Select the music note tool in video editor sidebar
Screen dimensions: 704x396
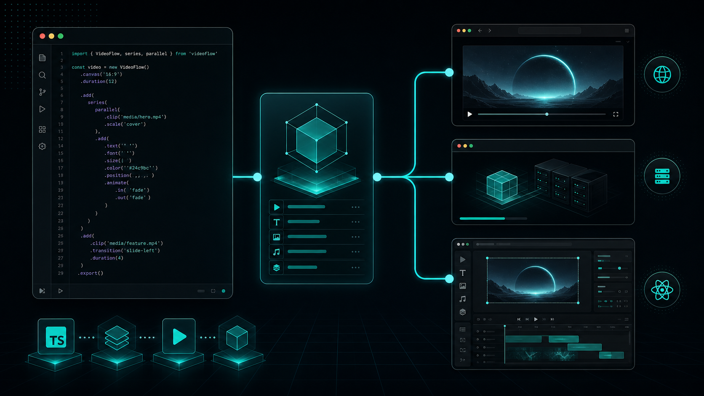(463, 299)
